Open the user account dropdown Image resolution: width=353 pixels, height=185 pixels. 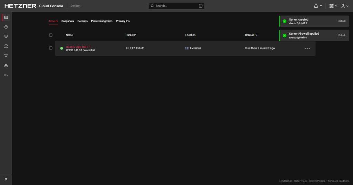point(344,6)
